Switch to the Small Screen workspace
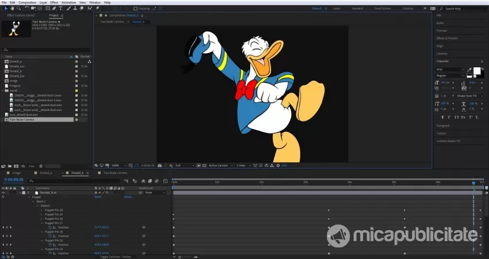Viewport: 489px width, 259px height. (x=383, y=9)
